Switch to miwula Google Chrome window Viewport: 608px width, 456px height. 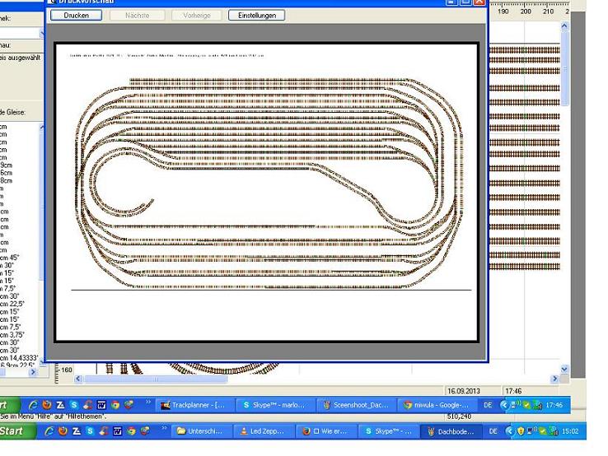pyautogui.click(x=436, y=405)
